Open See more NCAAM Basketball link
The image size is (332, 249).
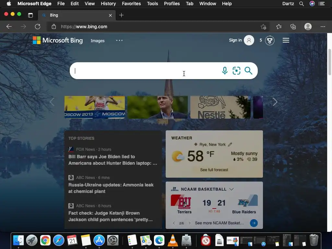pyautogui.click(x=219, y=223)
